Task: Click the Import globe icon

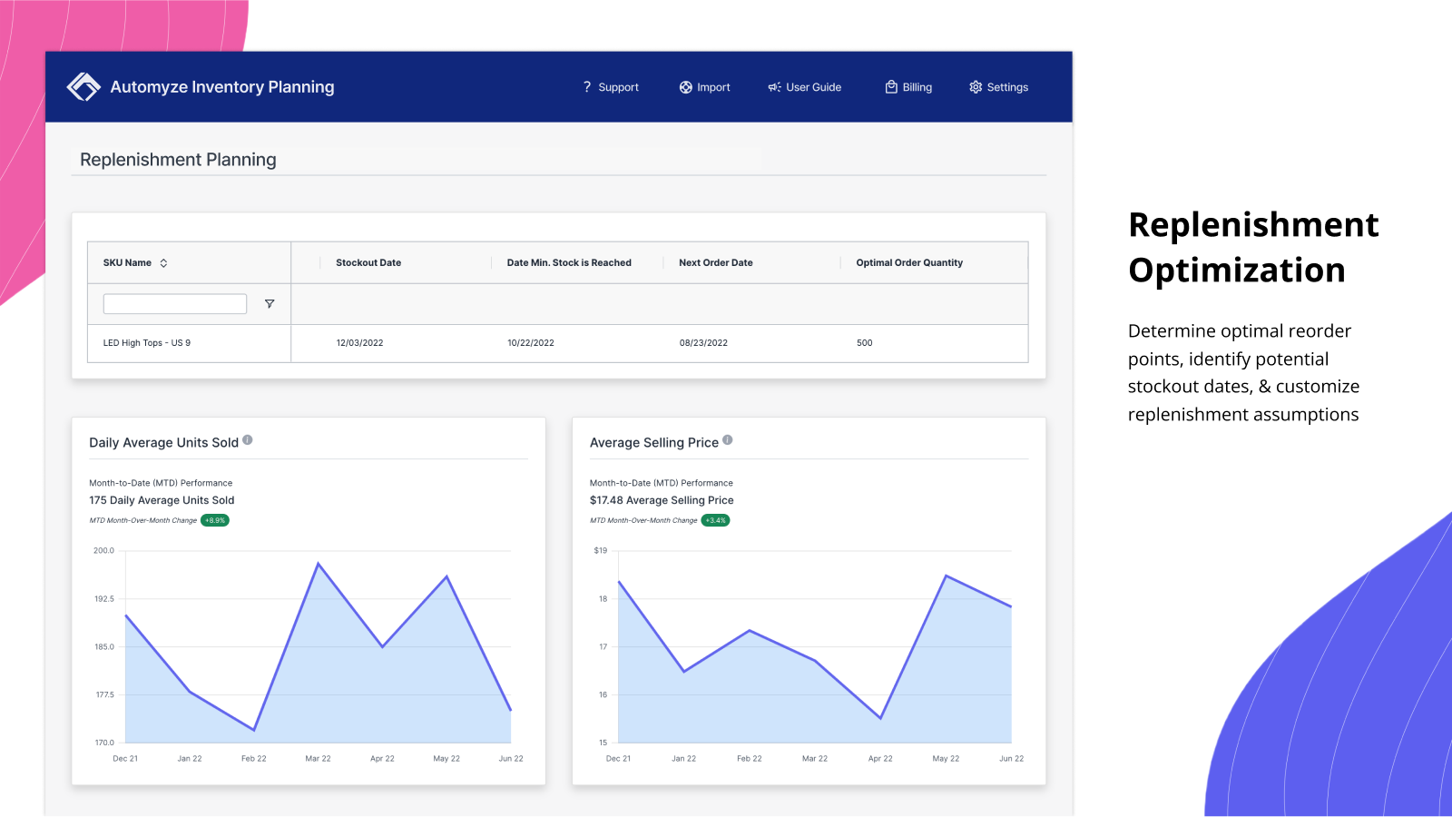Action: point(686,87)
